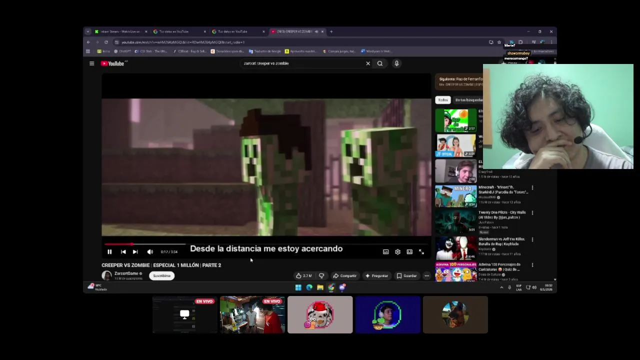
Task: Select the green-ringed avatar on blue tile
Action: 388,314
